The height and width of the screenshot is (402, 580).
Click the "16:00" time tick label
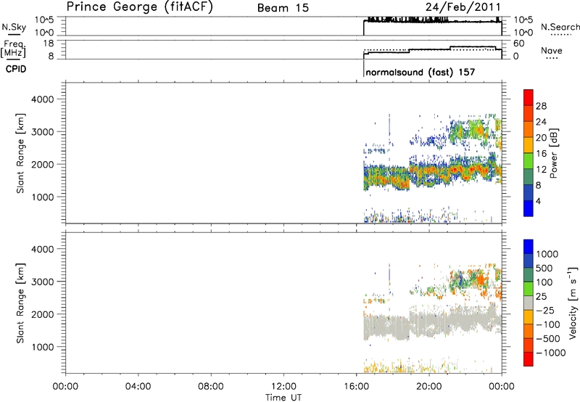point(356,387)
